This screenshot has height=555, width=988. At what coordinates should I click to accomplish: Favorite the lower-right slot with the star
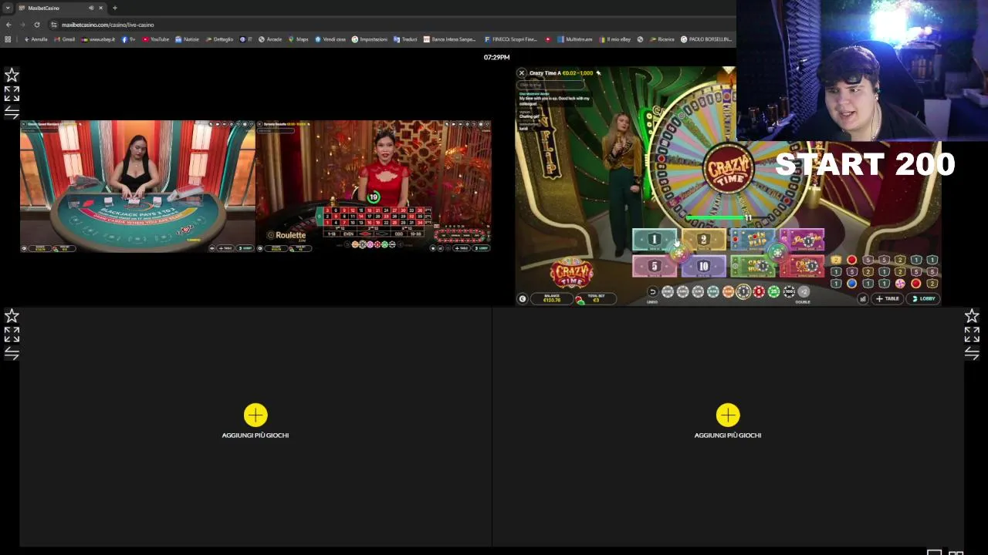(972, 316)
